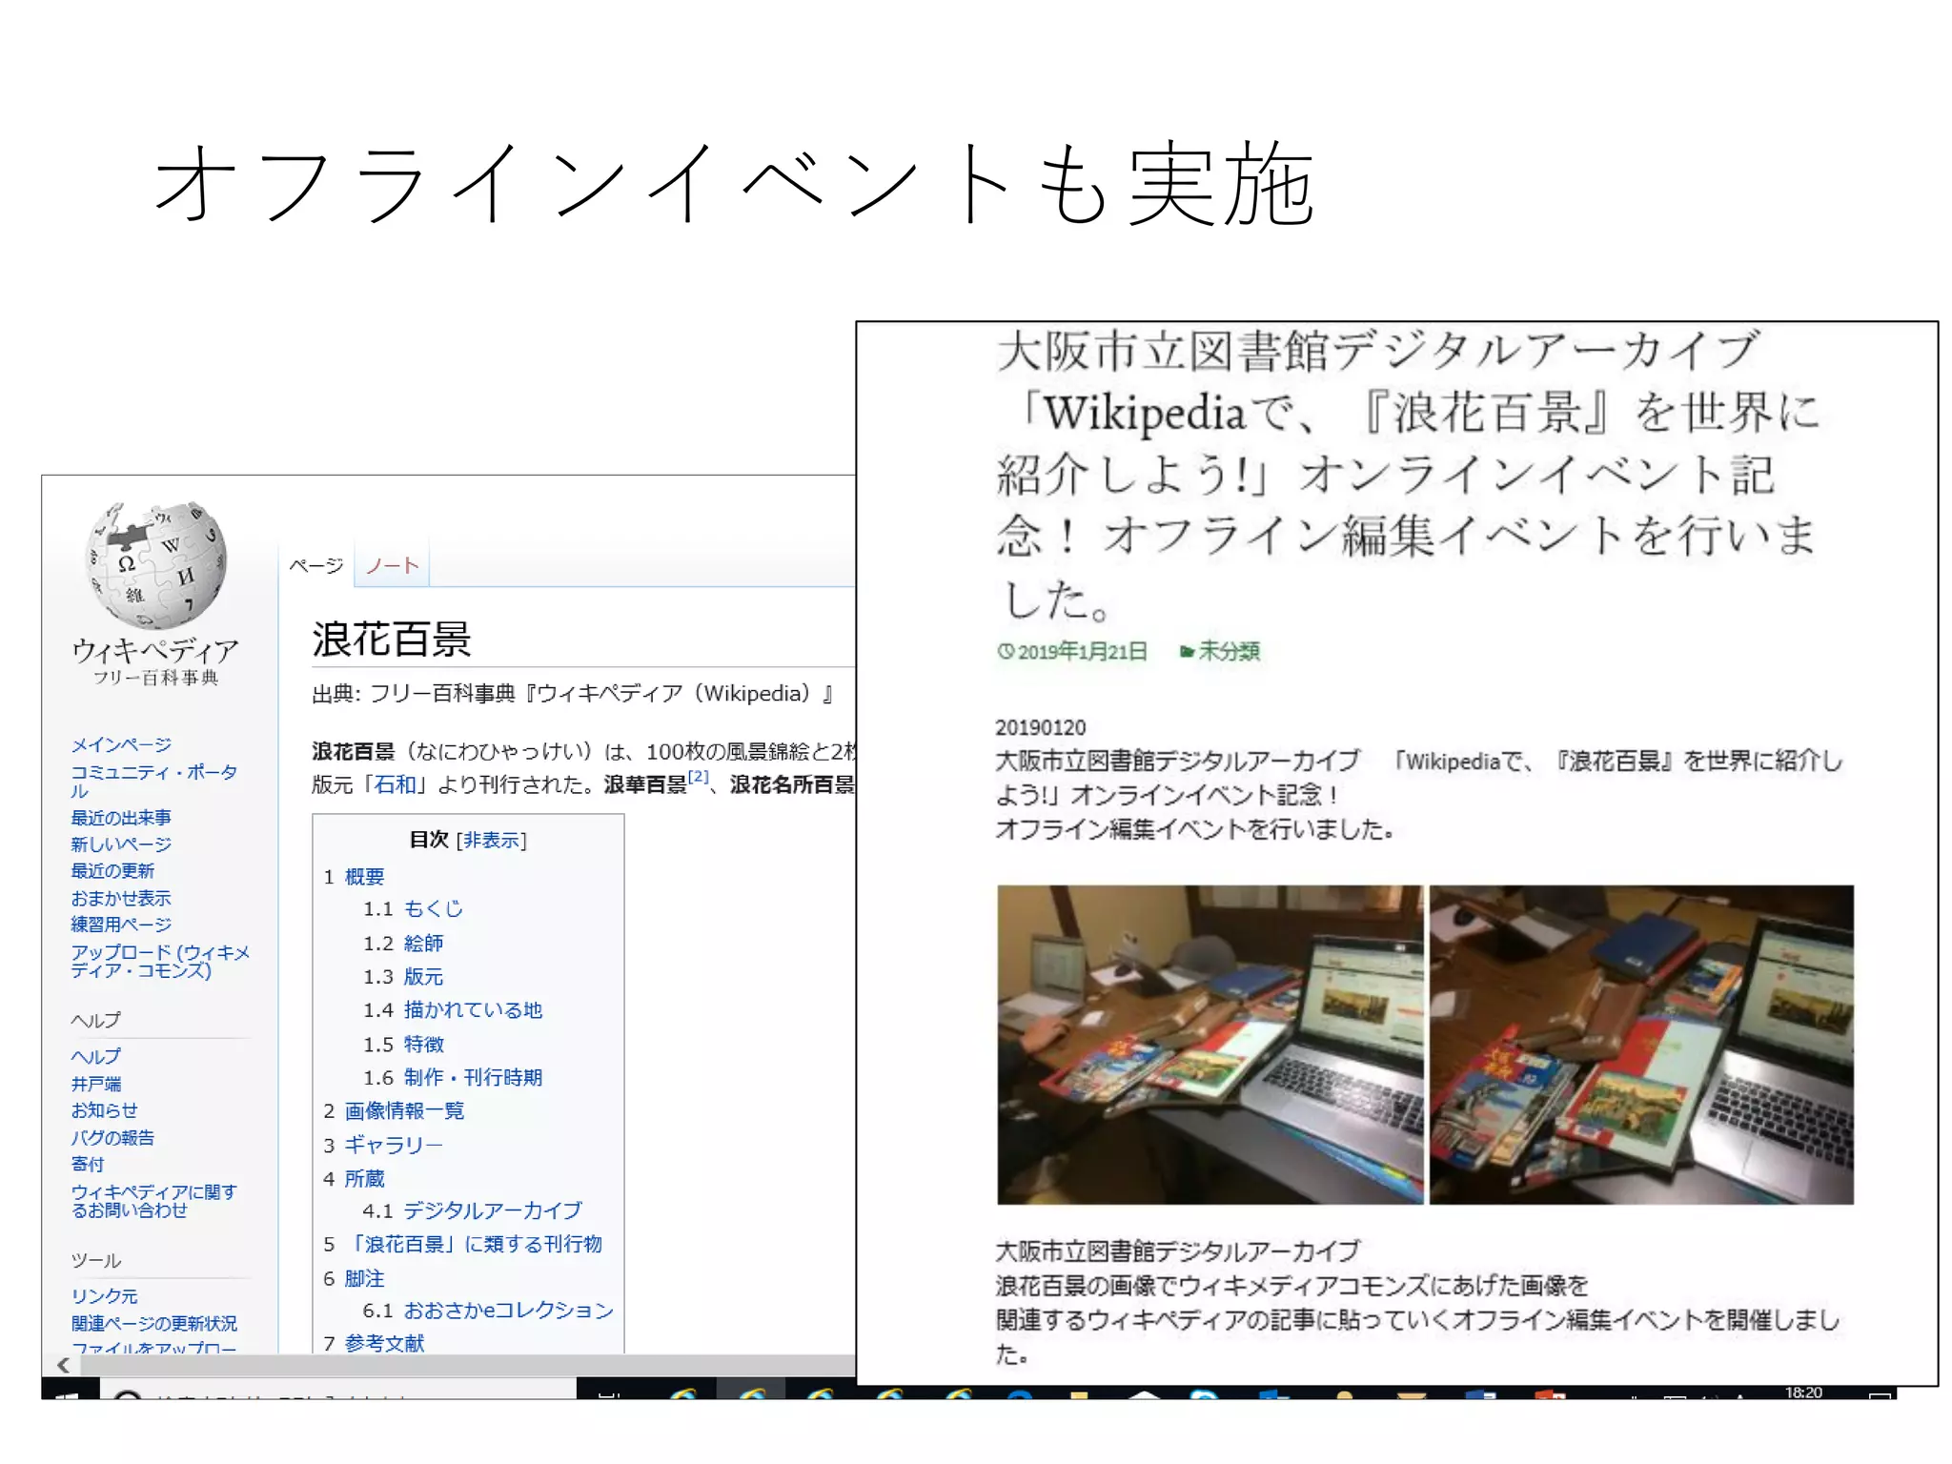Open バグの報告 link
1952x1464 pixels.
[112, 1137]
